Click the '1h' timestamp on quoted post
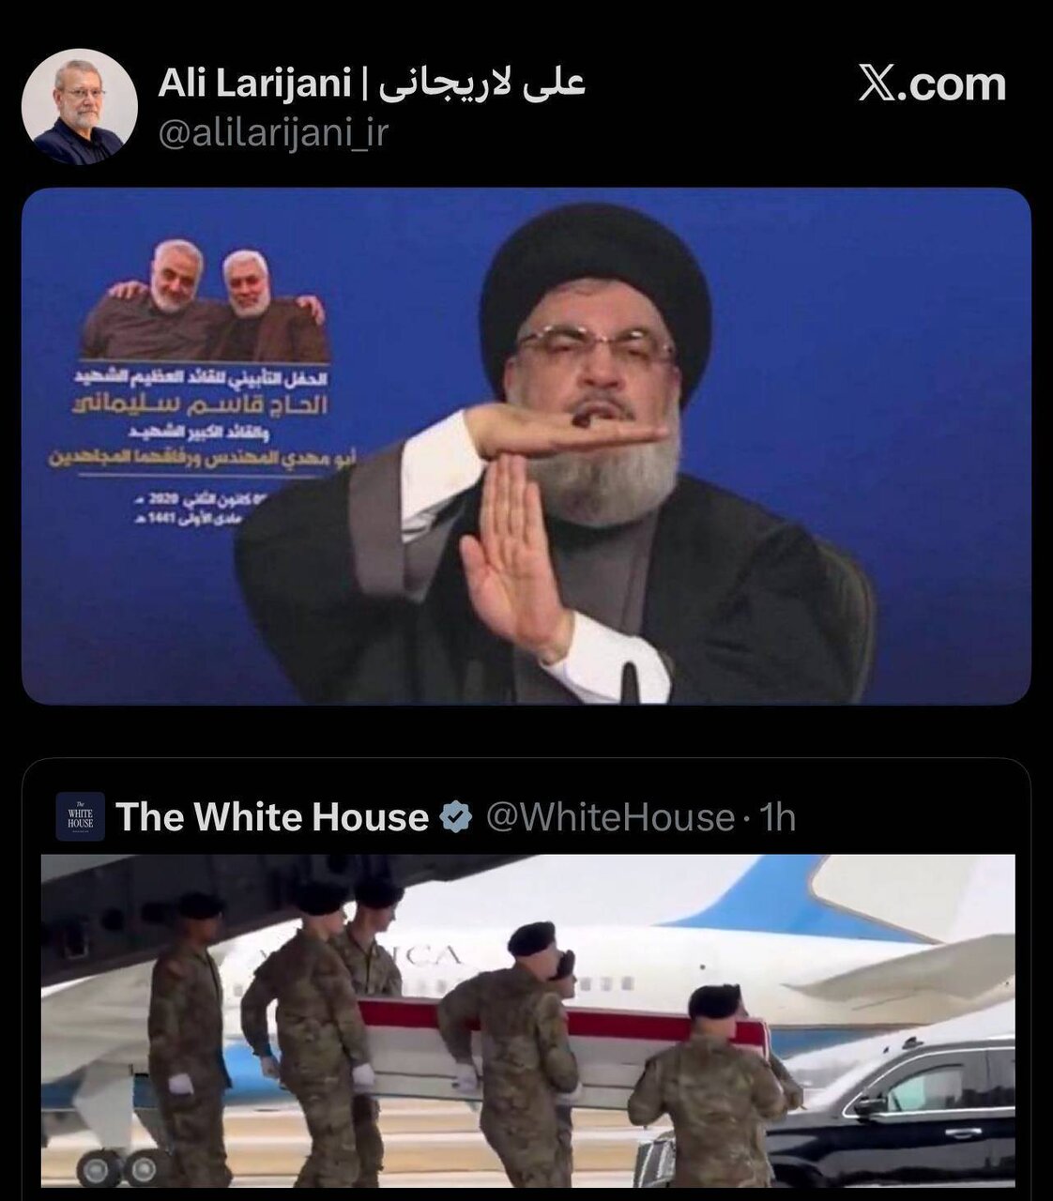 778,817
